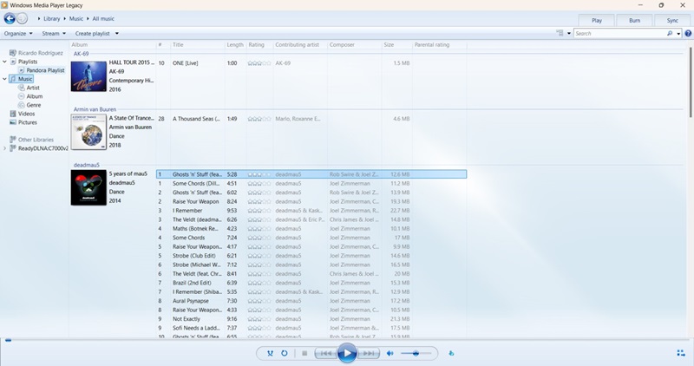Viewport: 694px width, 366px height.
Task: Select Ricardo Rodriguez library in sidebar
Action: 40,53
